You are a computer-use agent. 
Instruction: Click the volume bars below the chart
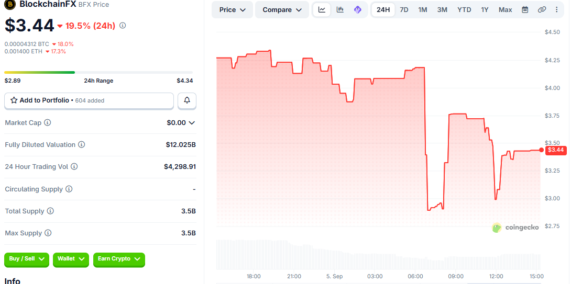(x=378, y=255)
